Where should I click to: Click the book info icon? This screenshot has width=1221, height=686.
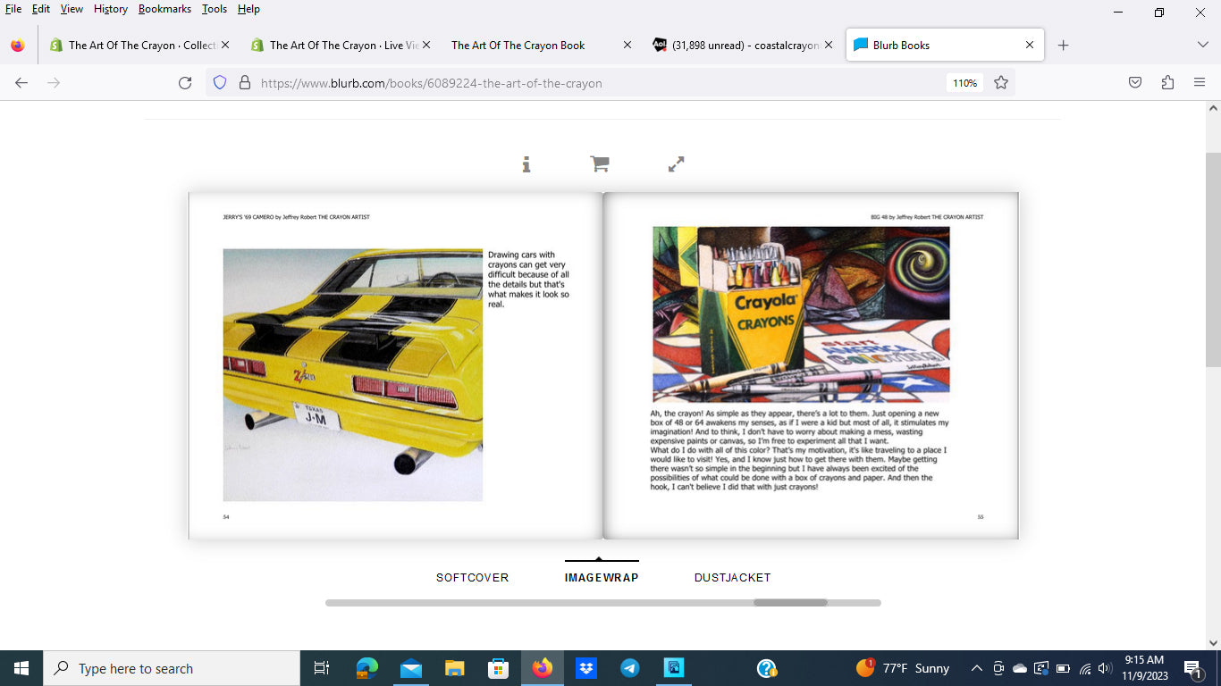[x=526, y=164]
